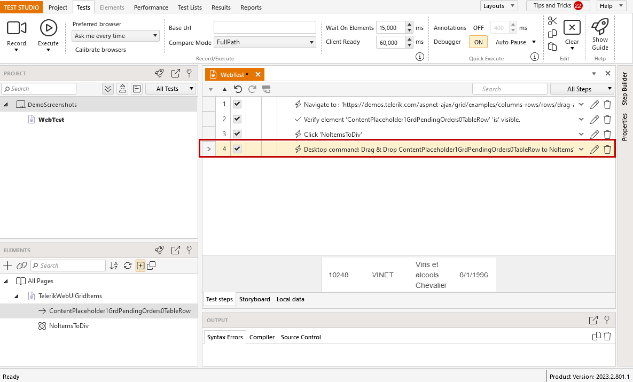Open Tips and Tricks

[558, 6]
